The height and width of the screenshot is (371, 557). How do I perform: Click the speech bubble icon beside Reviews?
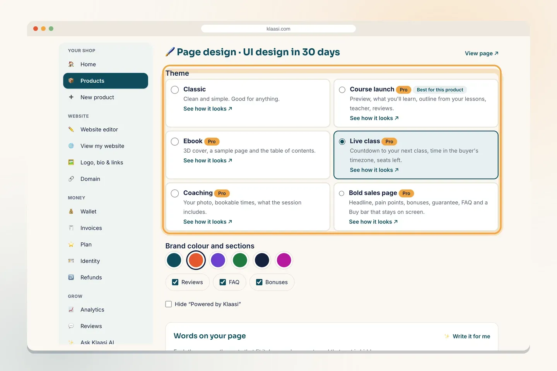tap(71, 326)
